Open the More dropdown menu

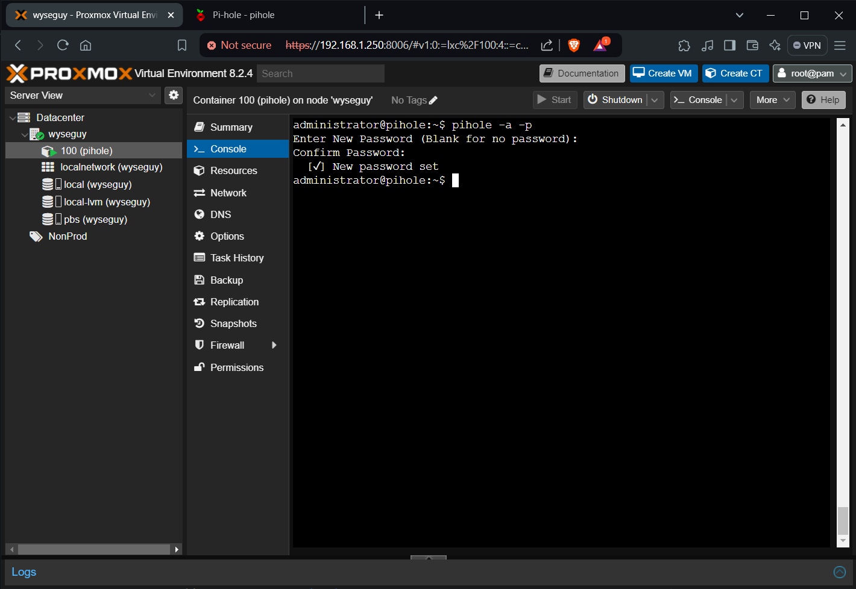click(x=773, y=100)
